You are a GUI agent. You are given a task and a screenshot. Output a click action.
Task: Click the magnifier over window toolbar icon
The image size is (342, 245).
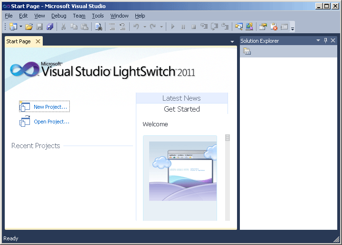click(x=239, y=27)
